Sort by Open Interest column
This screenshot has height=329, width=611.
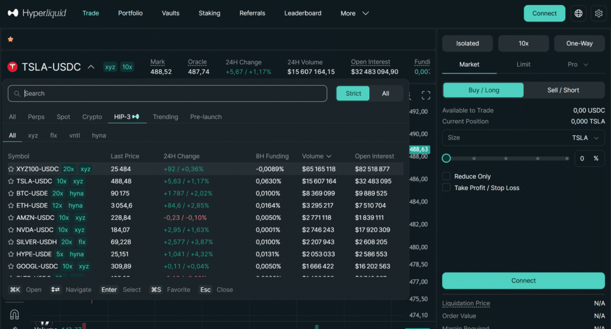(374, 156)
